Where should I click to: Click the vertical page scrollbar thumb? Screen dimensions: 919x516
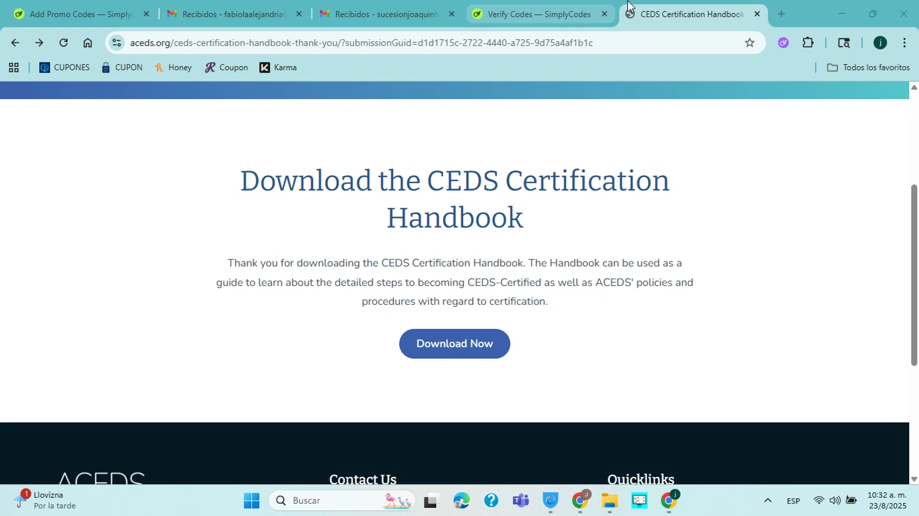pyautogui.click(x=914, y=275)
